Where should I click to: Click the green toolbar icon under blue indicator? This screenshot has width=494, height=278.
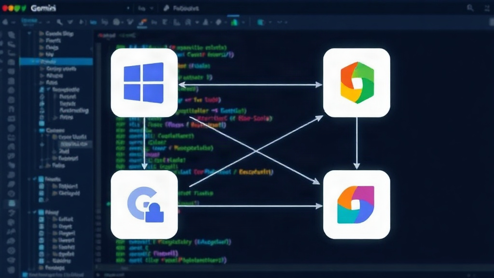point(234,22)
